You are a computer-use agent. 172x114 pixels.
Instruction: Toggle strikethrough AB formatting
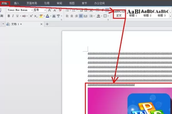pos(24,16)
